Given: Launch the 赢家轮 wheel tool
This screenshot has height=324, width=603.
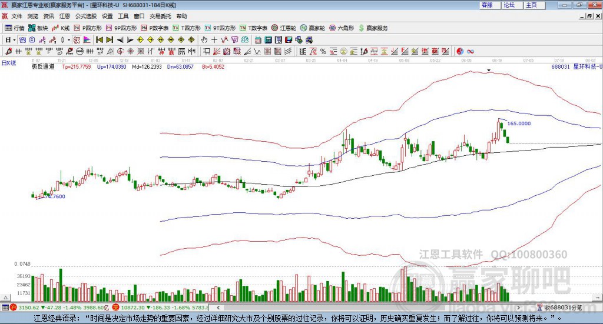Looking at the screenshot, I should click(x=313, y=28).
